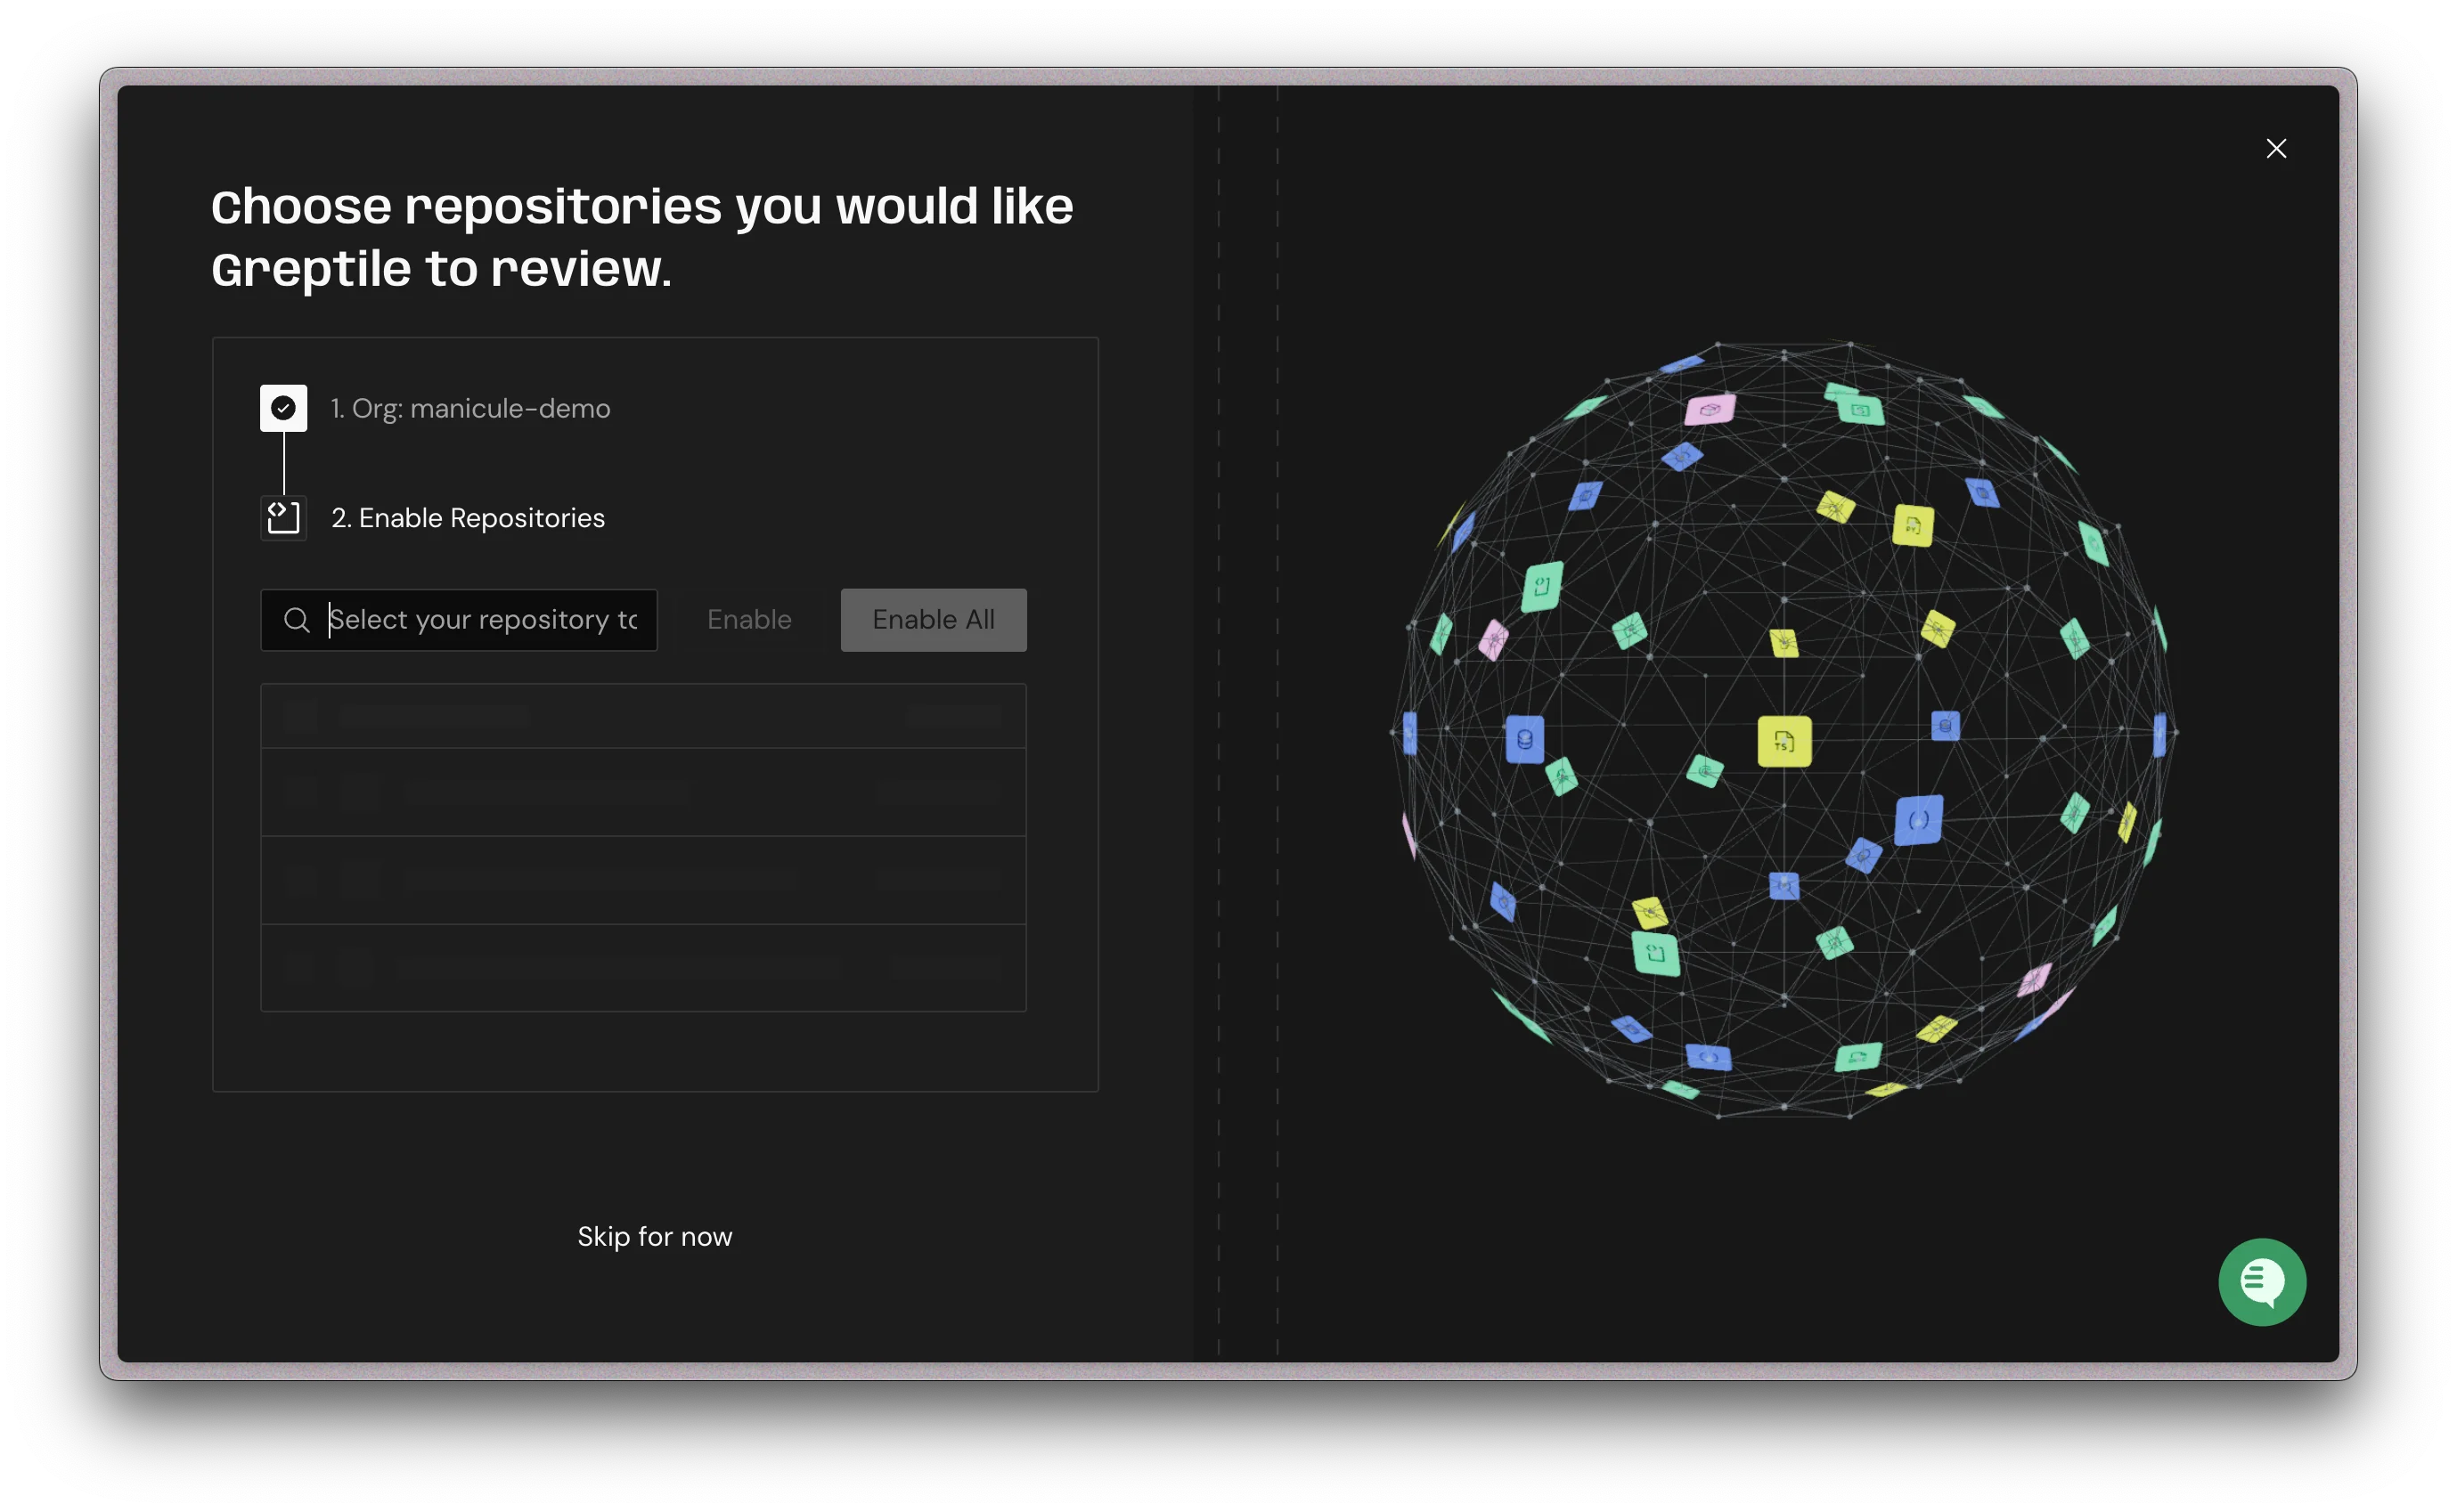Focus the repository search input field

coord(459,620)
